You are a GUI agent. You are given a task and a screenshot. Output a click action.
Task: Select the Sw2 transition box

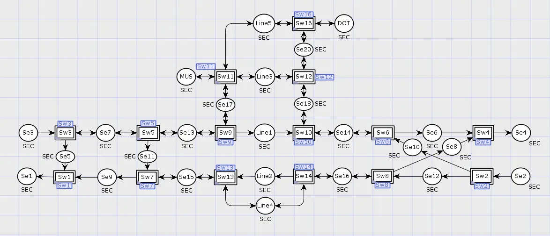coord(482,176)
